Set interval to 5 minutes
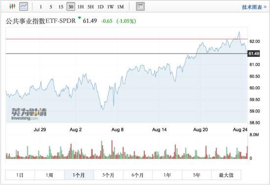The image size is (270, 185). 51,7
